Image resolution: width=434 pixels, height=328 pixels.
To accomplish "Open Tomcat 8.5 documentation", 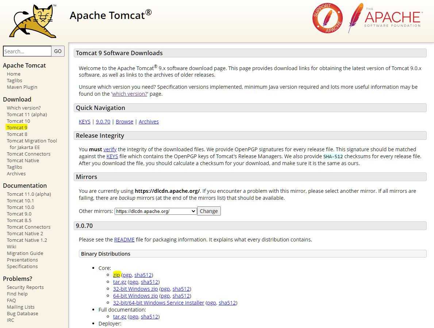I will (x=19, y=220).
